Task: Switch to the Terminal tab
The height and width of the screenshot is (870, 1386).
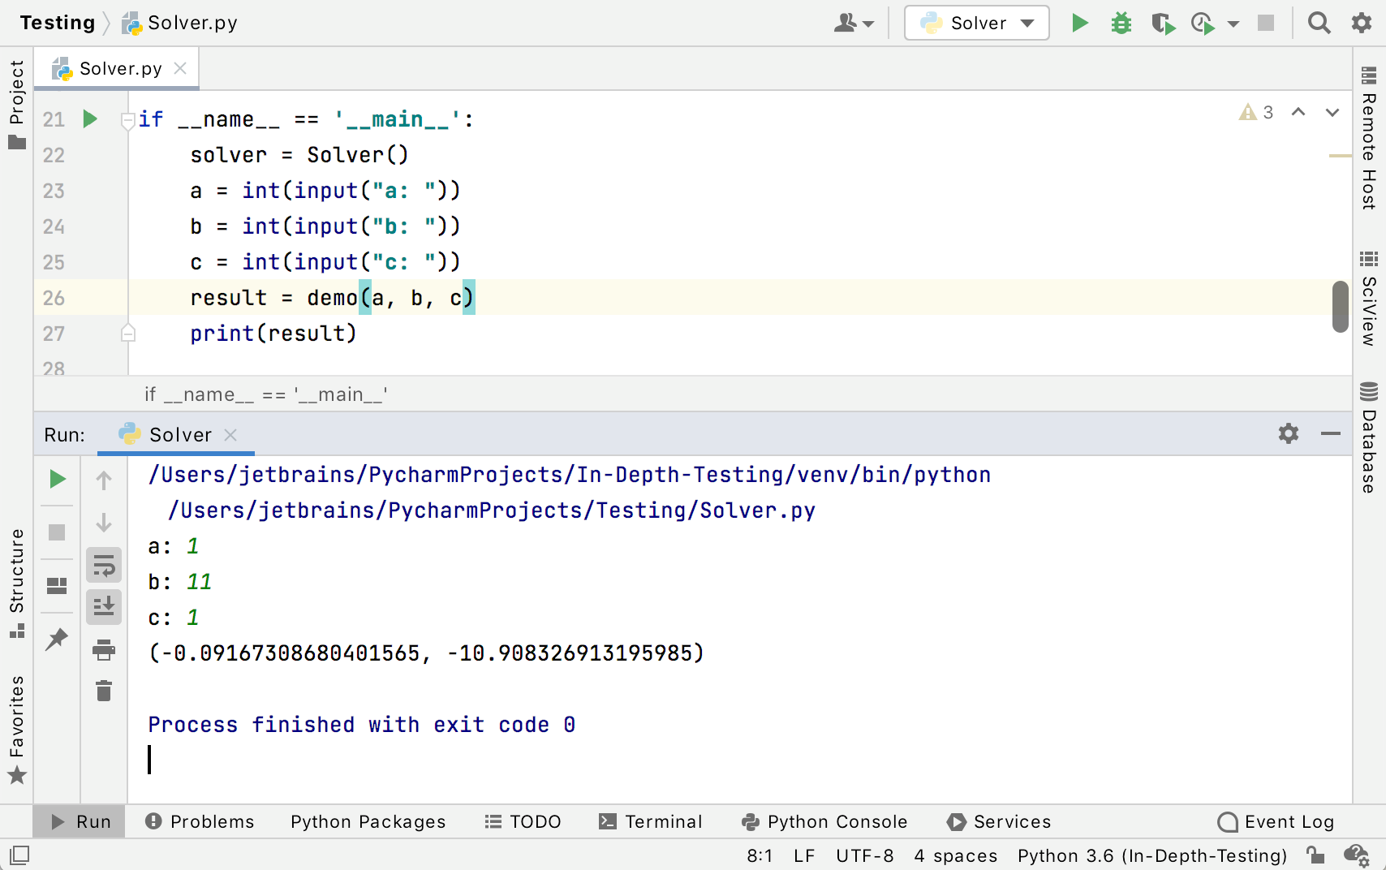Action: pyautogui.click(x=652, y=821)
